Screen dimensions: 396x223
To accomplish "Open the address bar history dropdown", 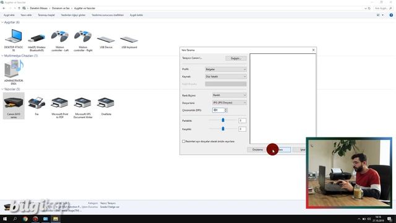I will (x=366, y=8).
